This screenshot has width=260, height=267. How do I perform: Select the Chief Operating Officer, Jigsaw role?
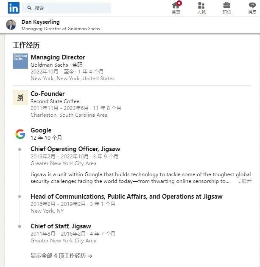(75, 149)
